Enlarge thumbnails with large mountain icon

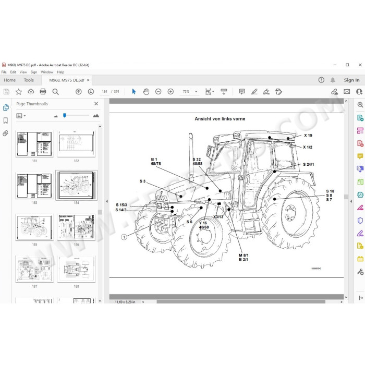(96, 116)
